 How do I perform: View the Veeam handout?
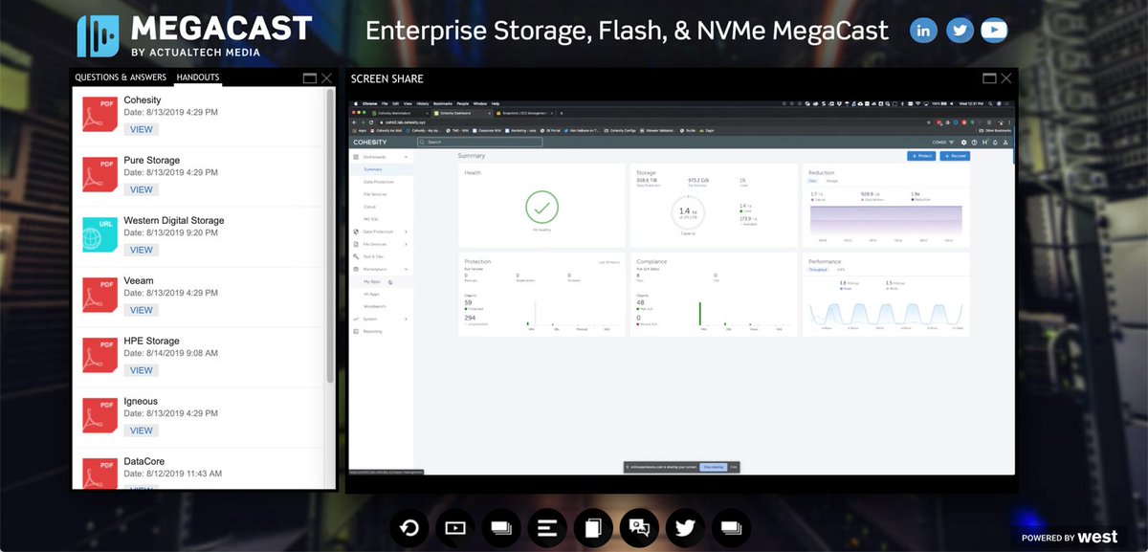[141, 310]
